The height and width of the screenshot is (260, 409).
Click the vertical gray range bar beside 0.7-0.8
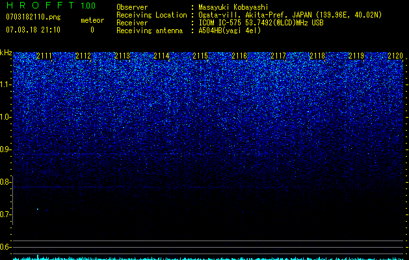(13, 200)
